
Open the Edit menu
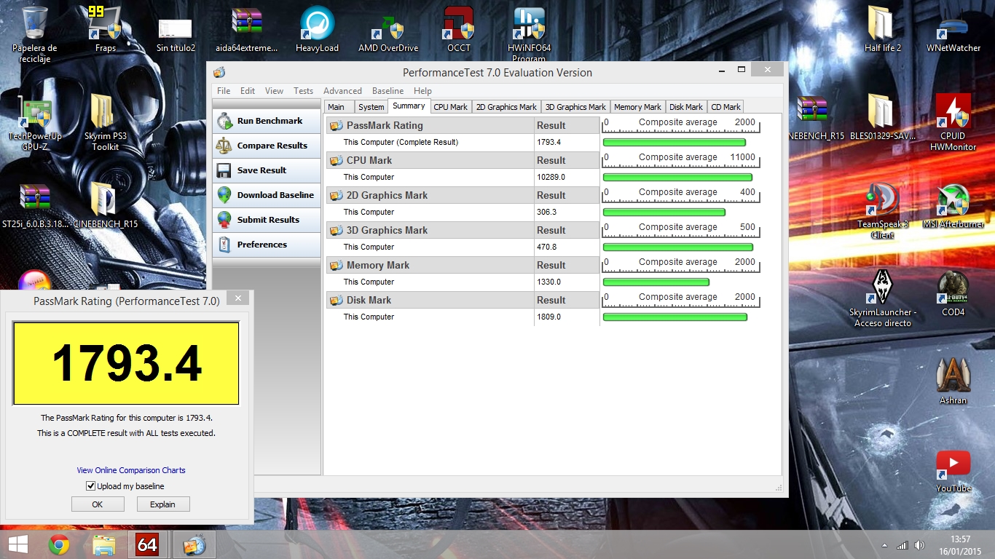[248, 91]
